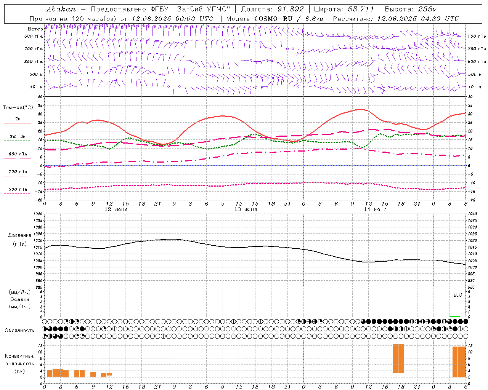
Task: Click the '12 июня' date label
Action: pyautogui.click(x=116, y=209)
